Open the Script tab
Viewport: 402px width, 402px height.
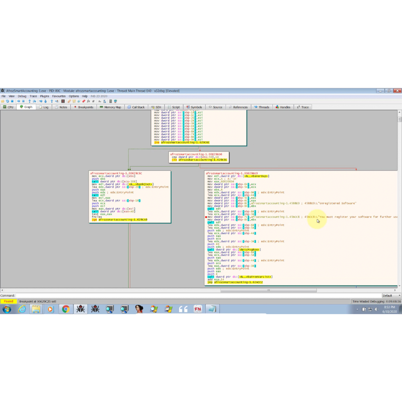174,107
